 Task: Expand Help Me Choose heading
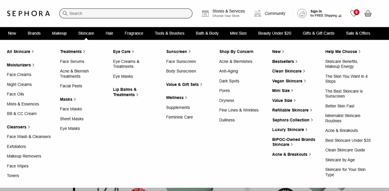pos(343,52)
